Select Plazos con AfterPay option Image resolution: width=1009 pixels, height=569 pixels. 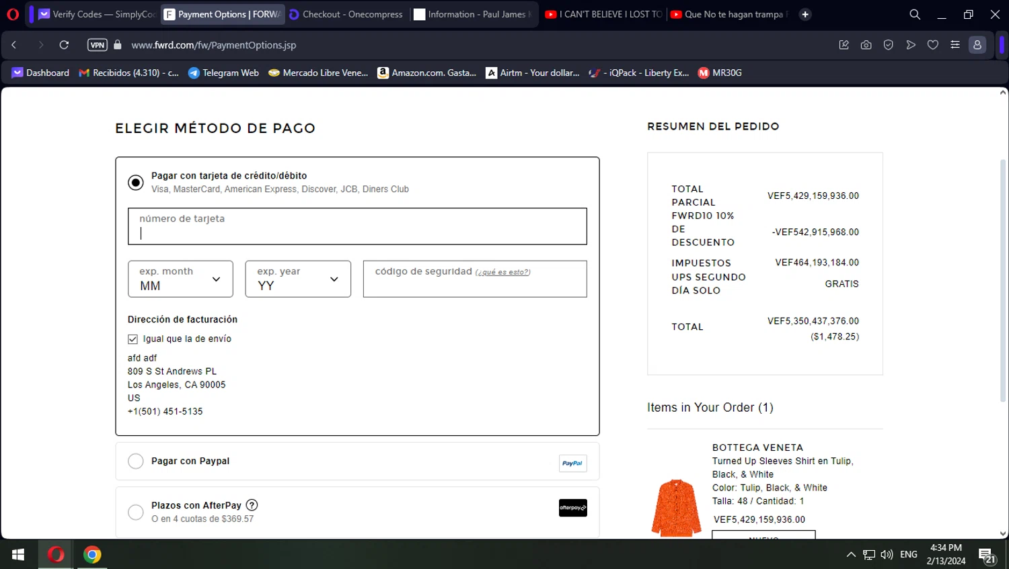136,513
